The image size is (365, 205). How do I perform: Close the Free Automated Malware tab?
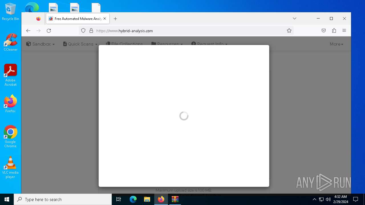pos(105,19)
